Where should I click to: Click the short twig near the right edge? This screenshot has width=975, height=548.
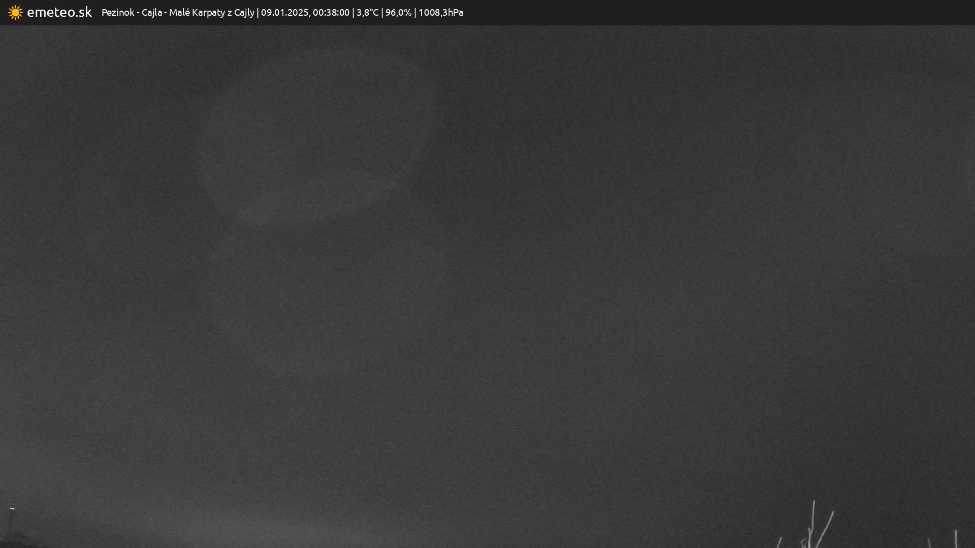pyautogui.click(x=956, y=539)
